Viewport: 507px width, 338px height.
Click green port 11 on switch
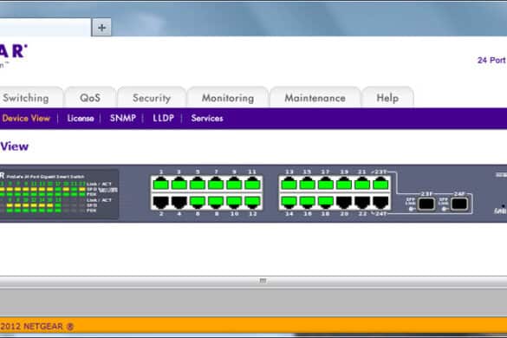click(252, 184)
